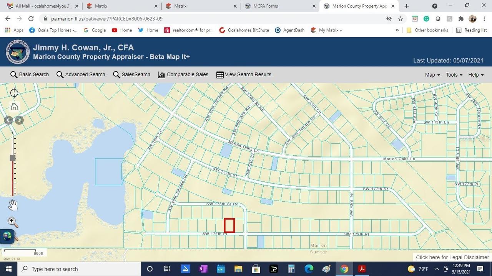Click the crosshair locate icon on map
This screenshot has height=276, width=492.
coord(14,93)
